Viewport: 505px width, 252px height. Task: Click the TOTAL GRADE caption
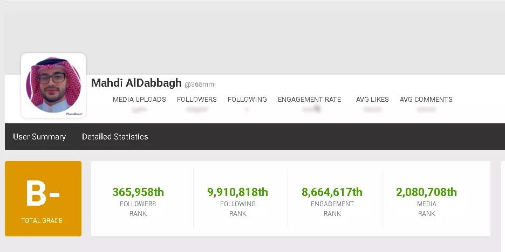click(x=42, y=221)
